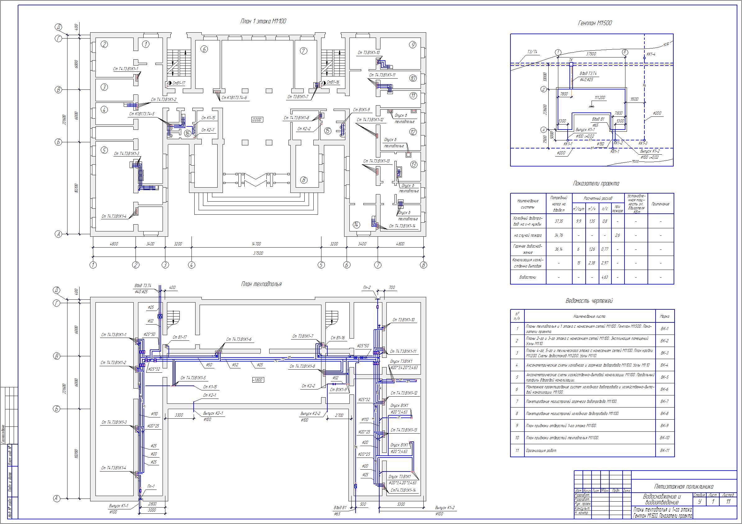Select the ТК chamber symbol on Генплан
Screen dimensions: 742x524
(x=571, y=65)
